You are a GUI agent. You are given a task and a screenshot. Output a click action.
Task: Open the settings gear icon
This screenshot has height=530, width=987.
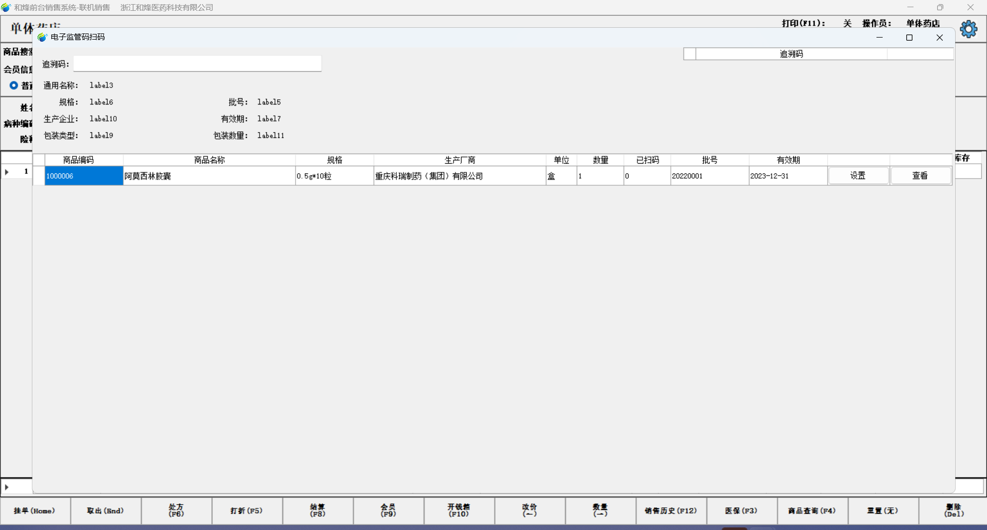[968, 29]
